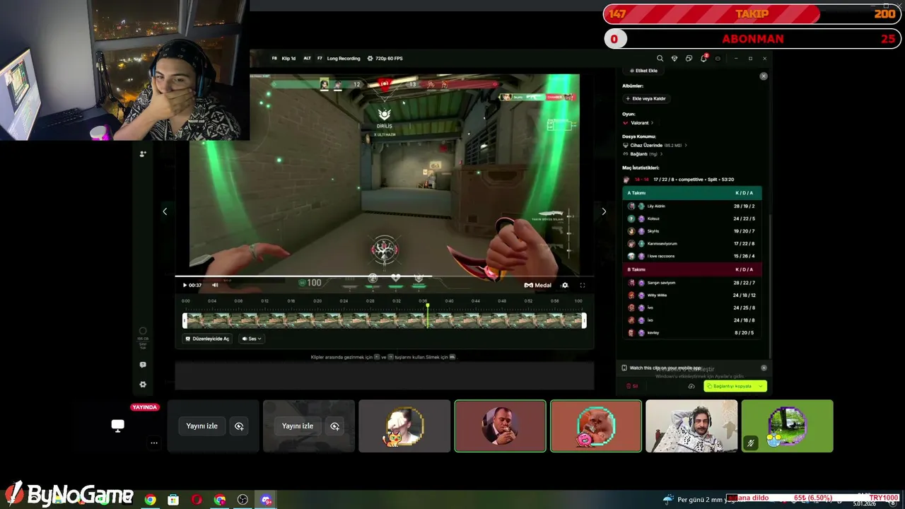Click the Medal logo in the player
Image resolution: width=905 pixels, height=509 pixels.
[x=537, y=286]
